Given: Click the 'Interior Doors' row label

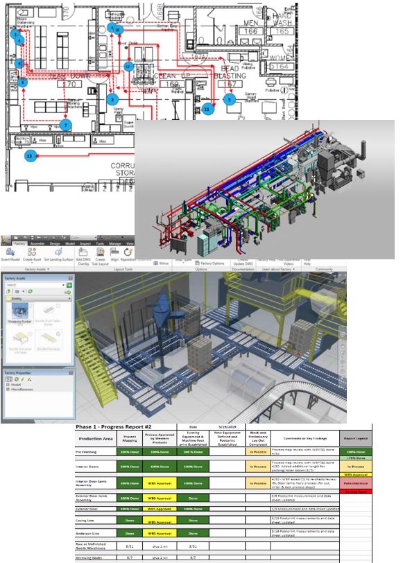Looking at the screenshot, I should (x=87, y=467).
